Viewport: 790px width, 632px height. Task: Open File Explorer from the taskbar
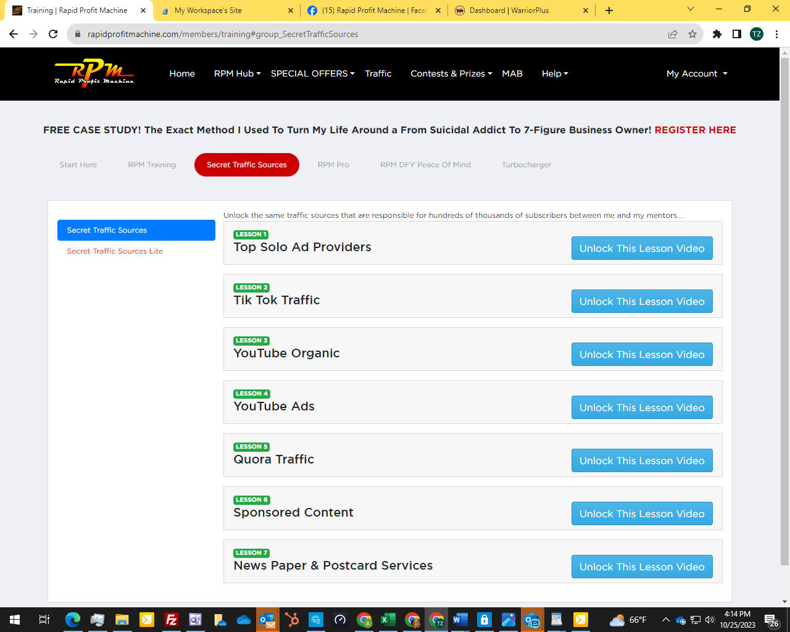click(122, 620)
